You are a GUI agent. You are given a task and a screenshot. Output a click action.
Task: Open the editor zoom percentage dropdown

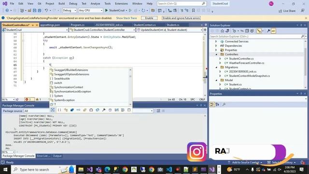(8, 99)
